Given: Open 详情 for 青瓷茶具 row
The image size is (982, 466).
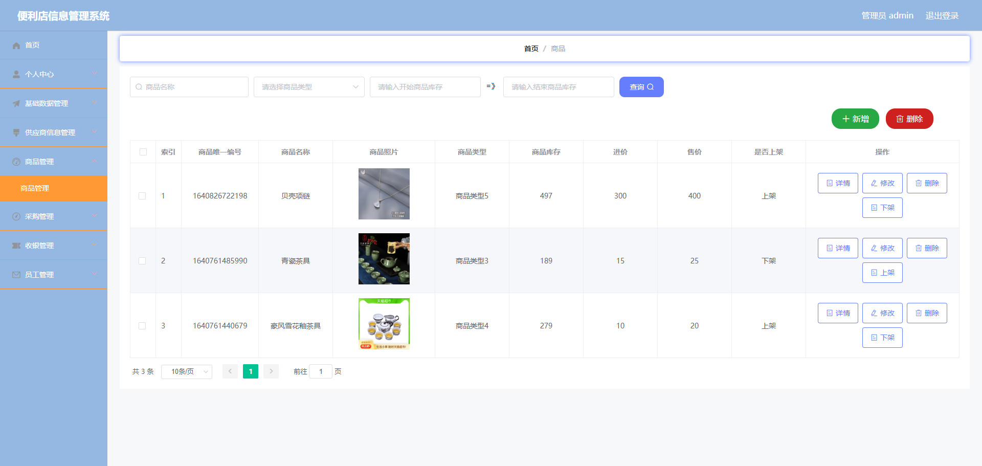Looking at the screenshot, I should click(838, 248).
